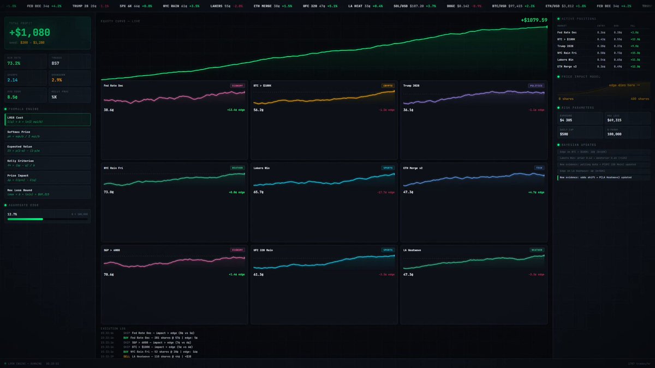
Task: Click the Risk Parameters indicator dot
Action: [558, 107]
